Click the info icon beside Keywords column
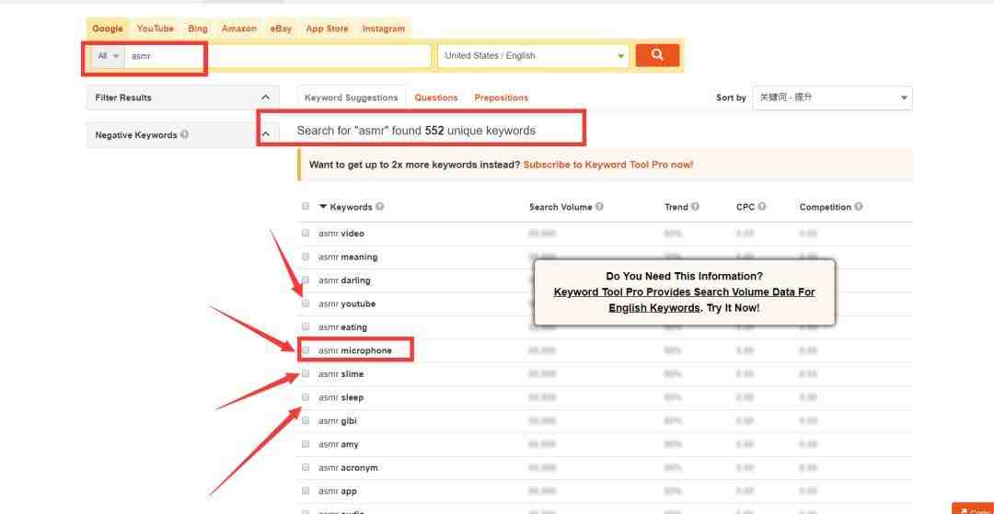This screenshot has height=514, width=994. tap(379, 206)
